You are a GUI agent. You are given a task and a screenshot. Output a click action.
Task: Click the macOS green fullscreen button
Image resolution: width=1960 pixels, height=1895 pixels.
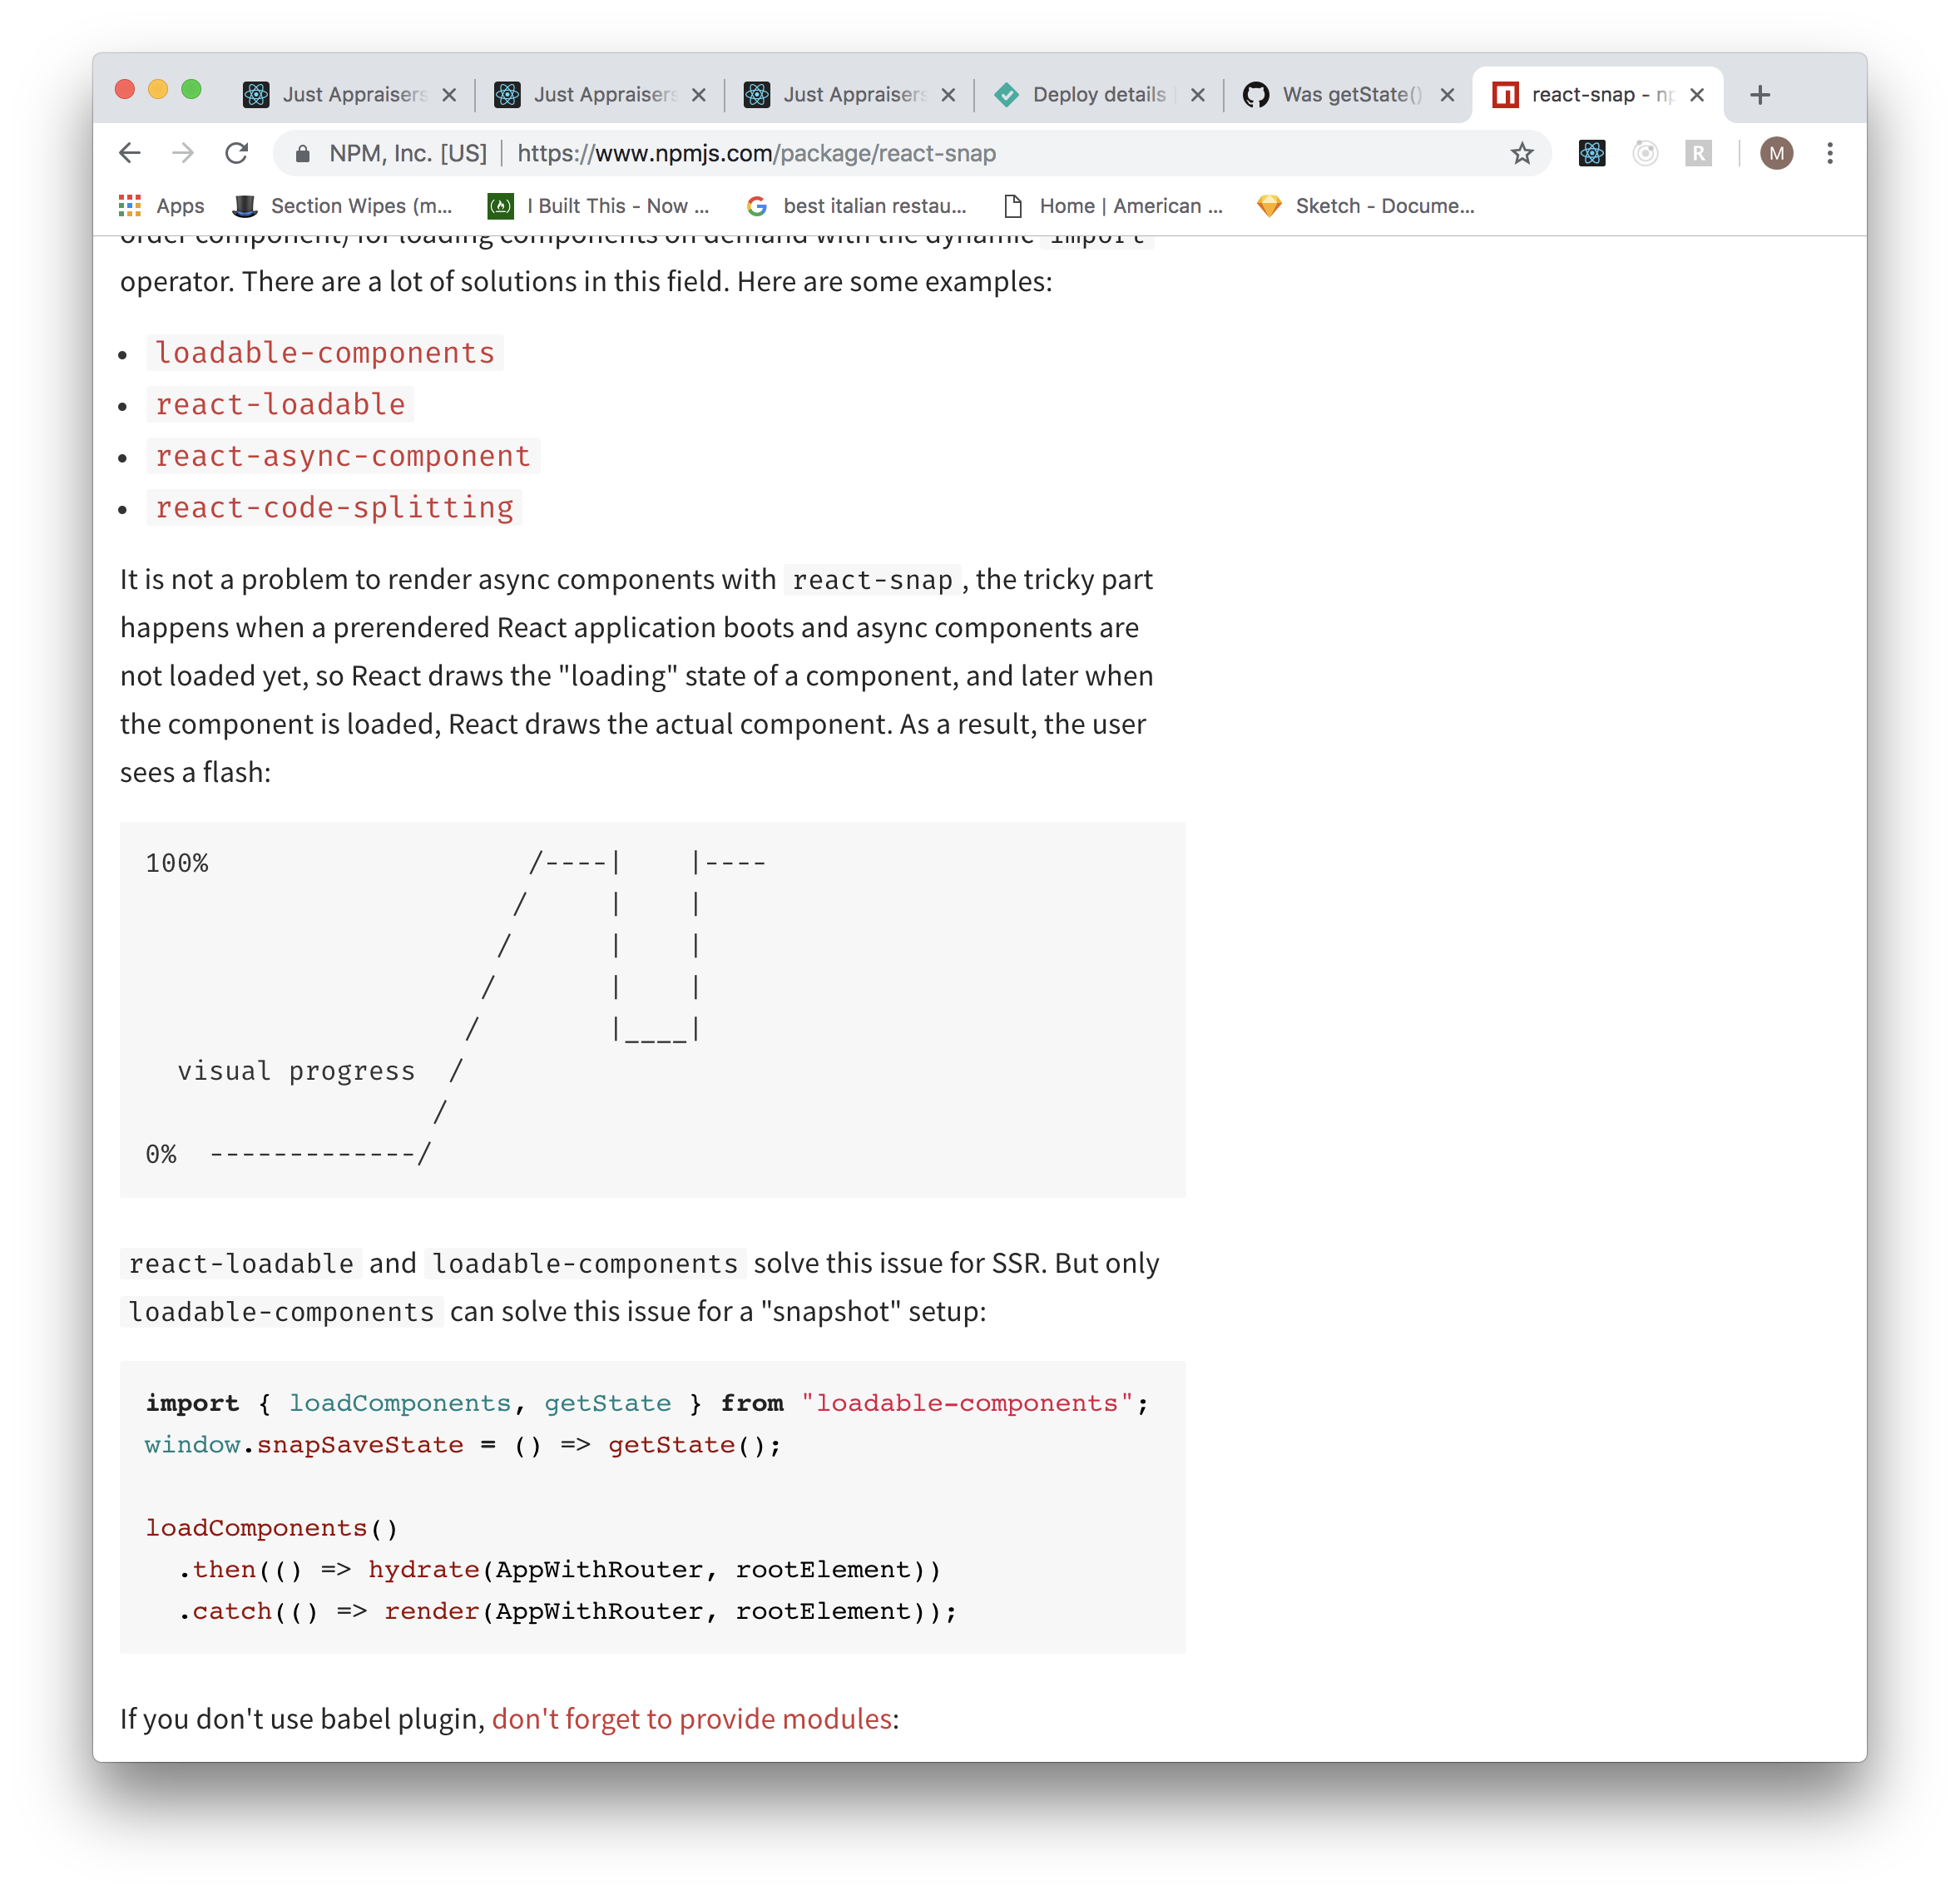click(x=191, y=89)
